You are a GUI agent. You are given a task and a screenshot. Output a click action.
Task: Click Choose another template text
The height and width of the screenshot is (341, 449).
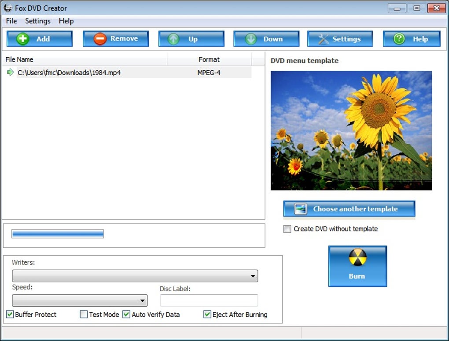point(355,209)
